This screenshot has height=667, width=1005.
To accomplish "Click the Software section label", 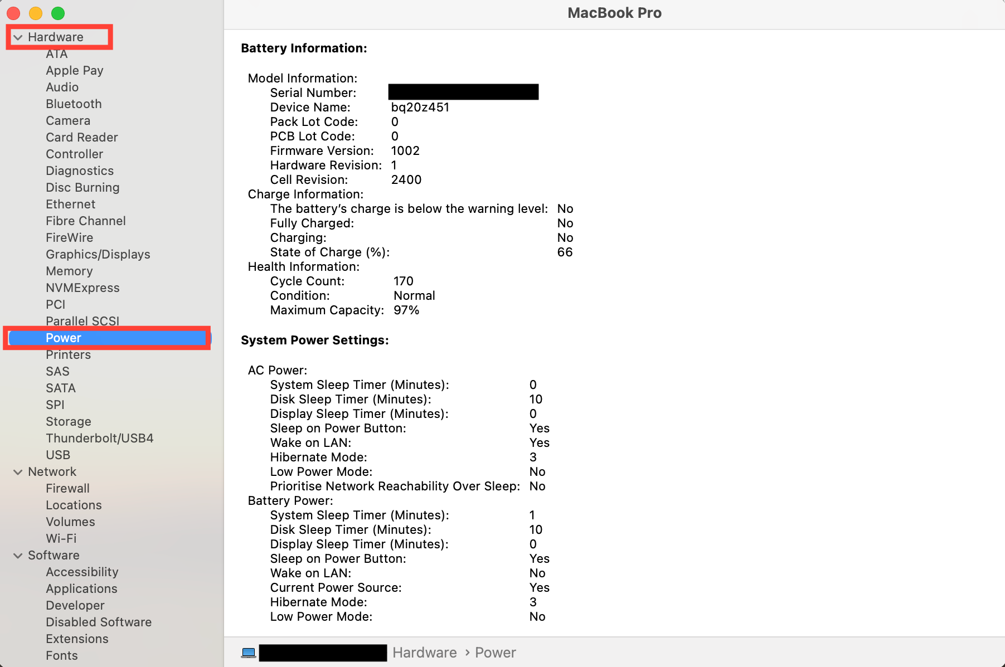I will [x=54, y=556].
